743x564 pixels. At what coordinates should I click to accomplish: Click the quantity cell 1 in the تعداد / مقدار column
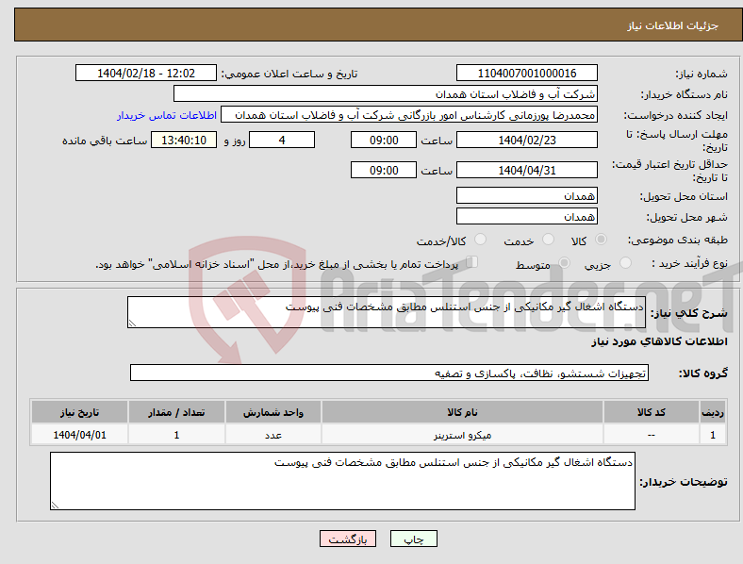[176, 435]
